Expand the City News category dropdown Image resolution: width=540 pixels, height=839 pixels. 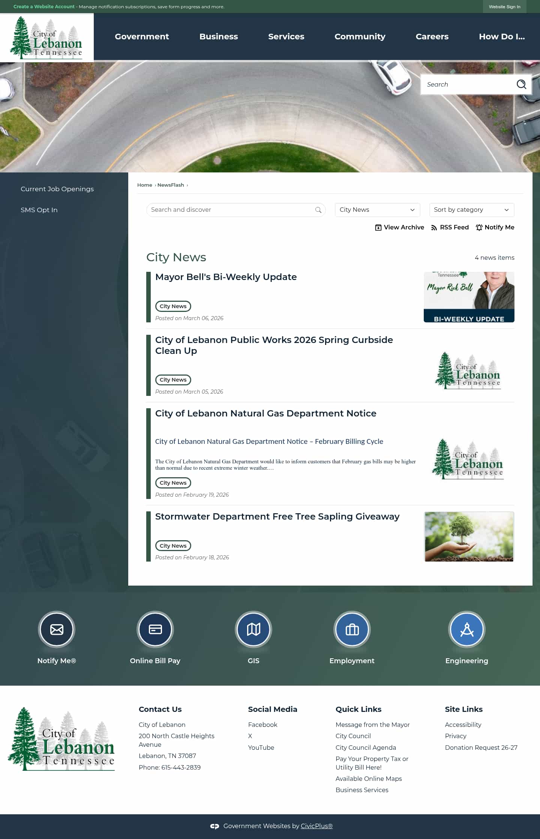point(377,210)
